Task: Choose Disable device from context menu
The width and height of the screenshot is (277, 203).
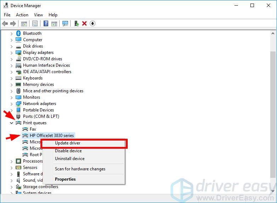Action: 84,151
